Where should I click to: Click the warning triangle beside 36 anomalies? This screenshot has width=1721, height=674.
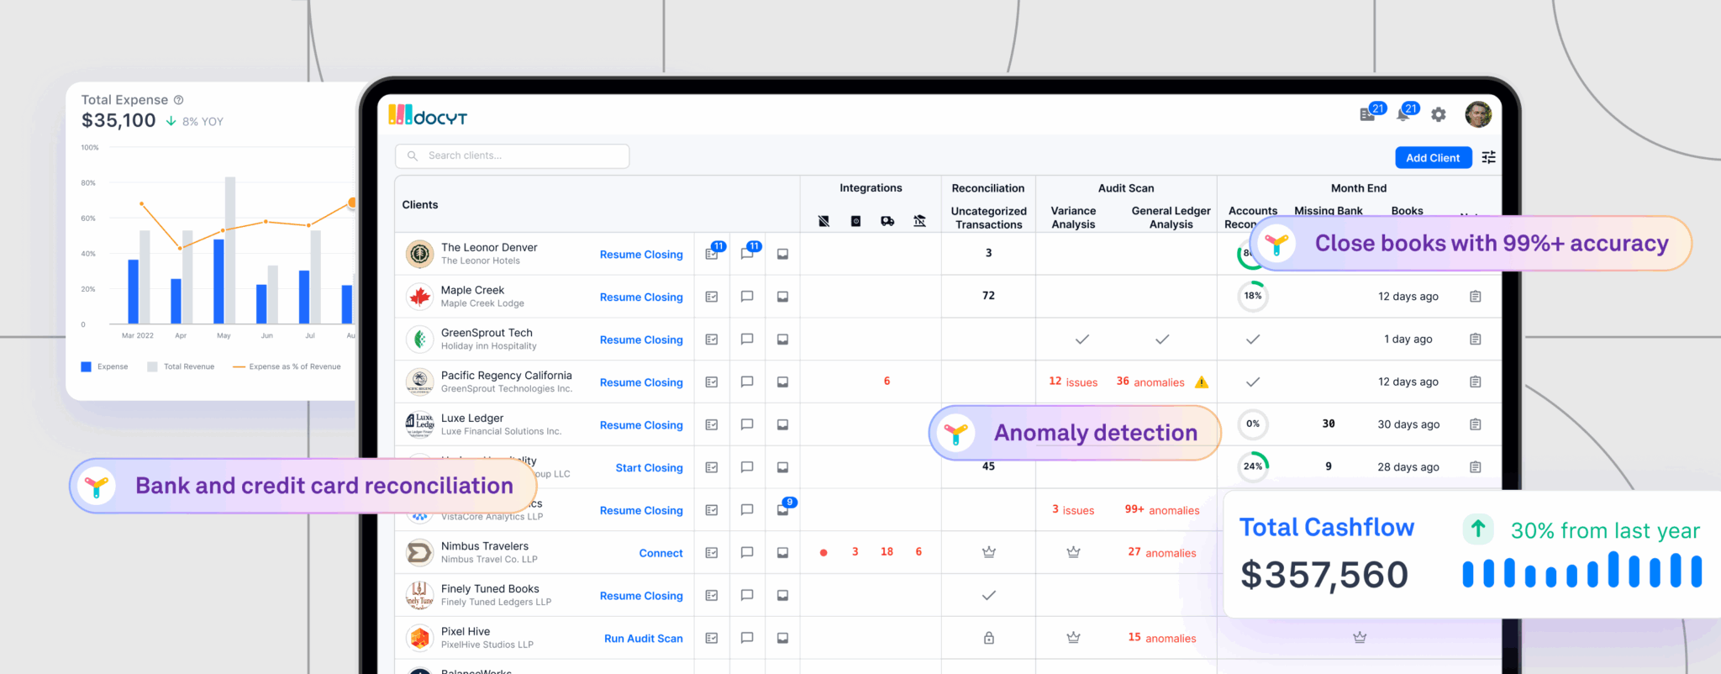1202,382
